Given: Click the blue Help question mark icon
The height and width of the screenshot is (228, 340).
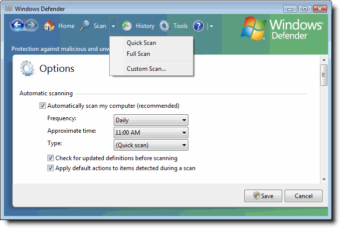Looking at the screenshot, I should click(198, 26).
